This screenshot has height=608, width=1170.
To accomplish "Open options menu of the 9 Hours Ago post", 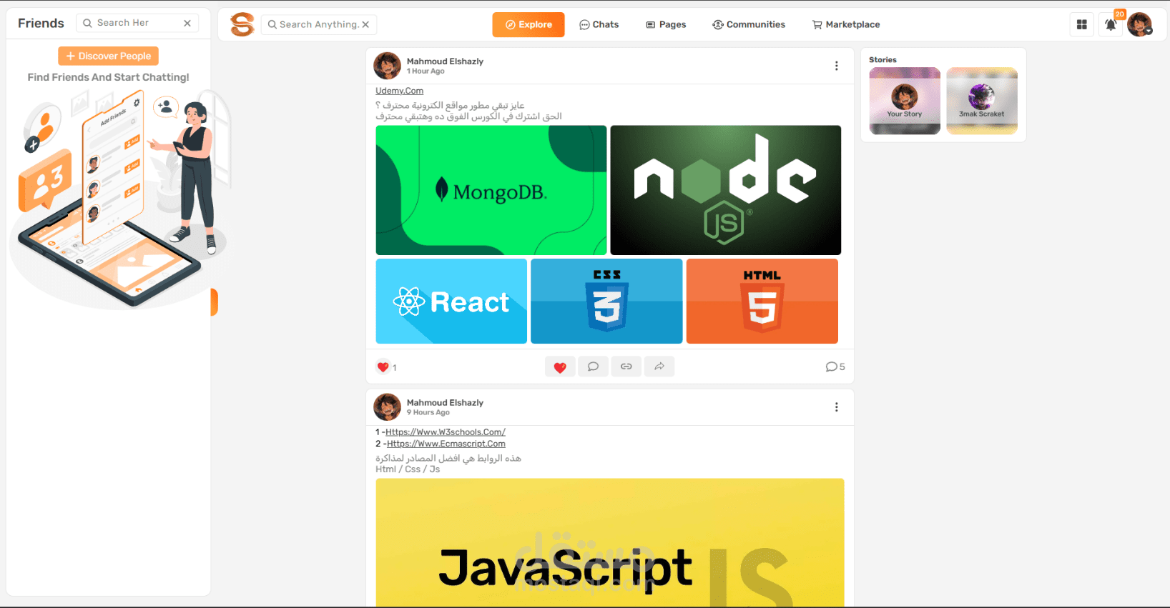I will click(836, 407).
